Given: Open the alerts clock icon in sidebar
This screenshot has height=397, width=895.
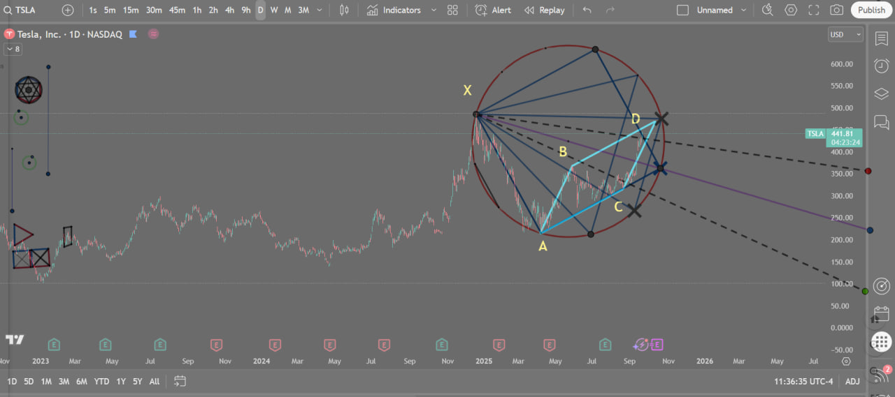Looking at the screenshot, I should pos(881,66).
